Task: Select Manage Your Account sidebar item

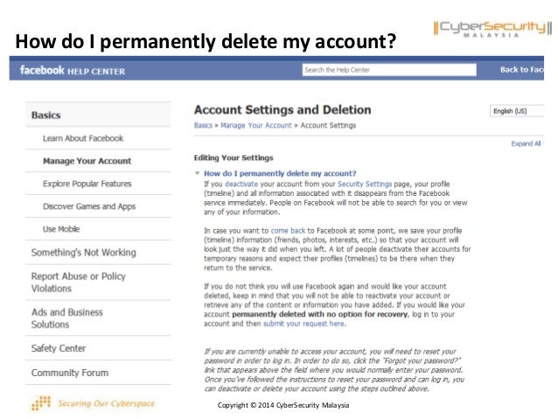Action: pos(87,161)
